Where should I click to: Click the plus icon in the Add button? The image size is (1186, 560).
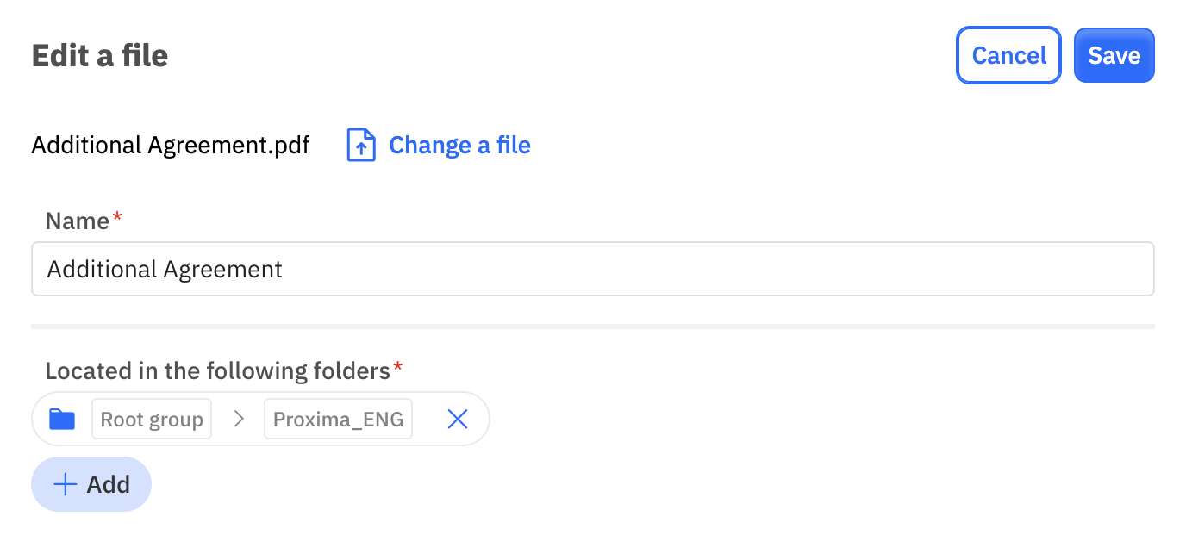click(66, 484)
